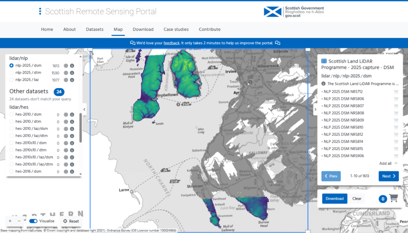Collapse the left dataset panel with its chevron
Screen dimensions: 408x233
pos(84,110)
